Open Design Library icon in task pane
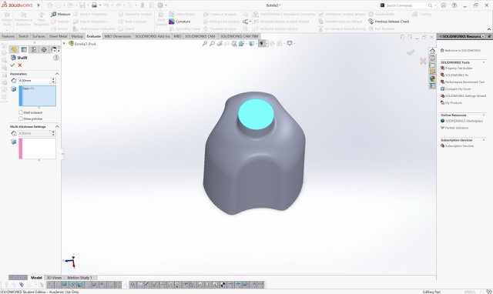Viewport: 493px width, 294px height. click(433, 58)
